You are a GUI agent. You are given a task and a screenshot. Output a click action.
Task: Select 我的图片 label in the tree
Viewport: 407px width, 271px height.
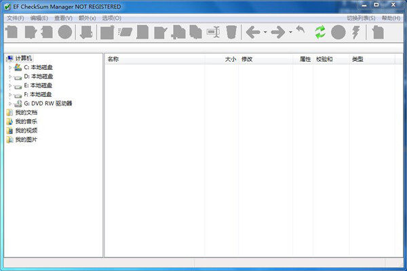pos(26,140)
